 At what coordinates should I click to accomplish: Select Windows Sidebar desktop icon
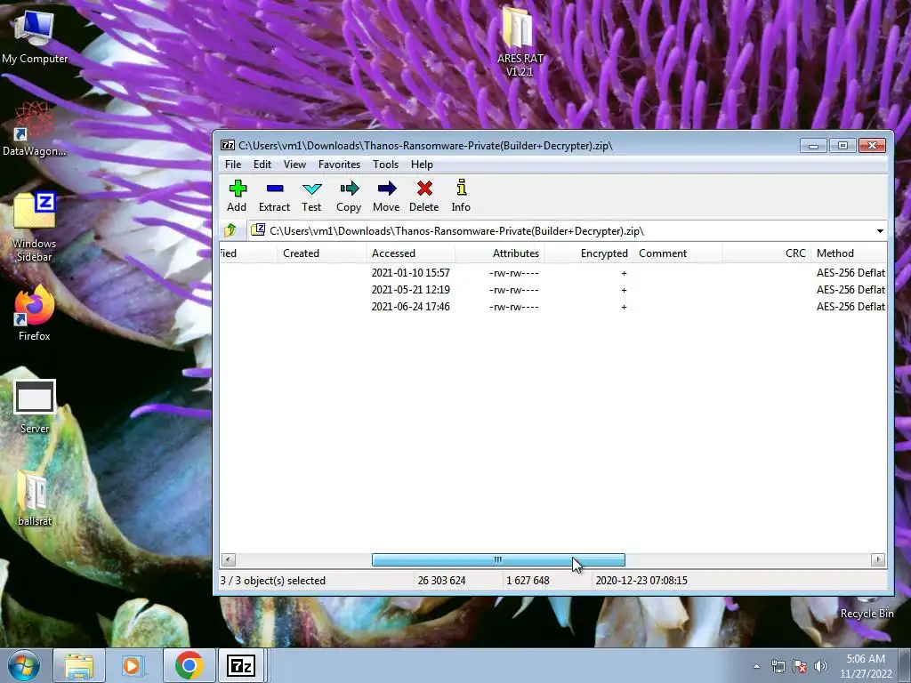pyautogui.click(x=35, y=227)
